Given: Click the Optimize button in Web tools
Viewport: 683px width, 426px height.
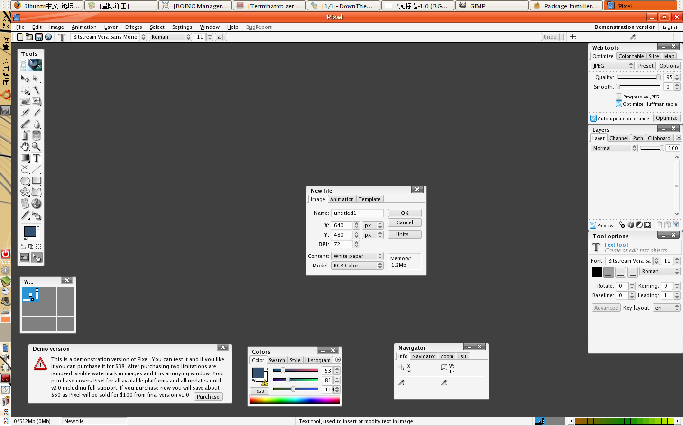Looking at the screenshot, I should coord(667,118).
